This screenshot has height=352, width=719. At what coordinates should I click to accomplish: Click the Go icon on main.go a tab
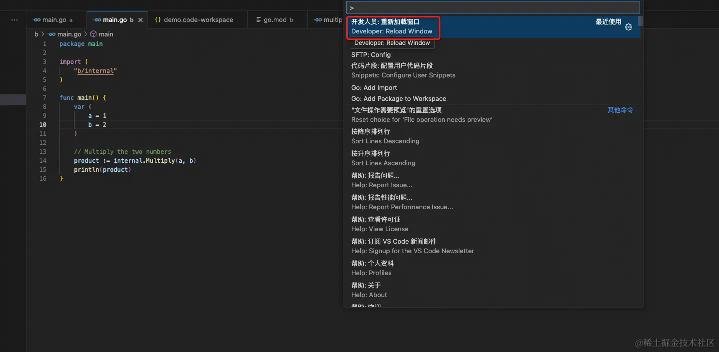pos(36,20)
